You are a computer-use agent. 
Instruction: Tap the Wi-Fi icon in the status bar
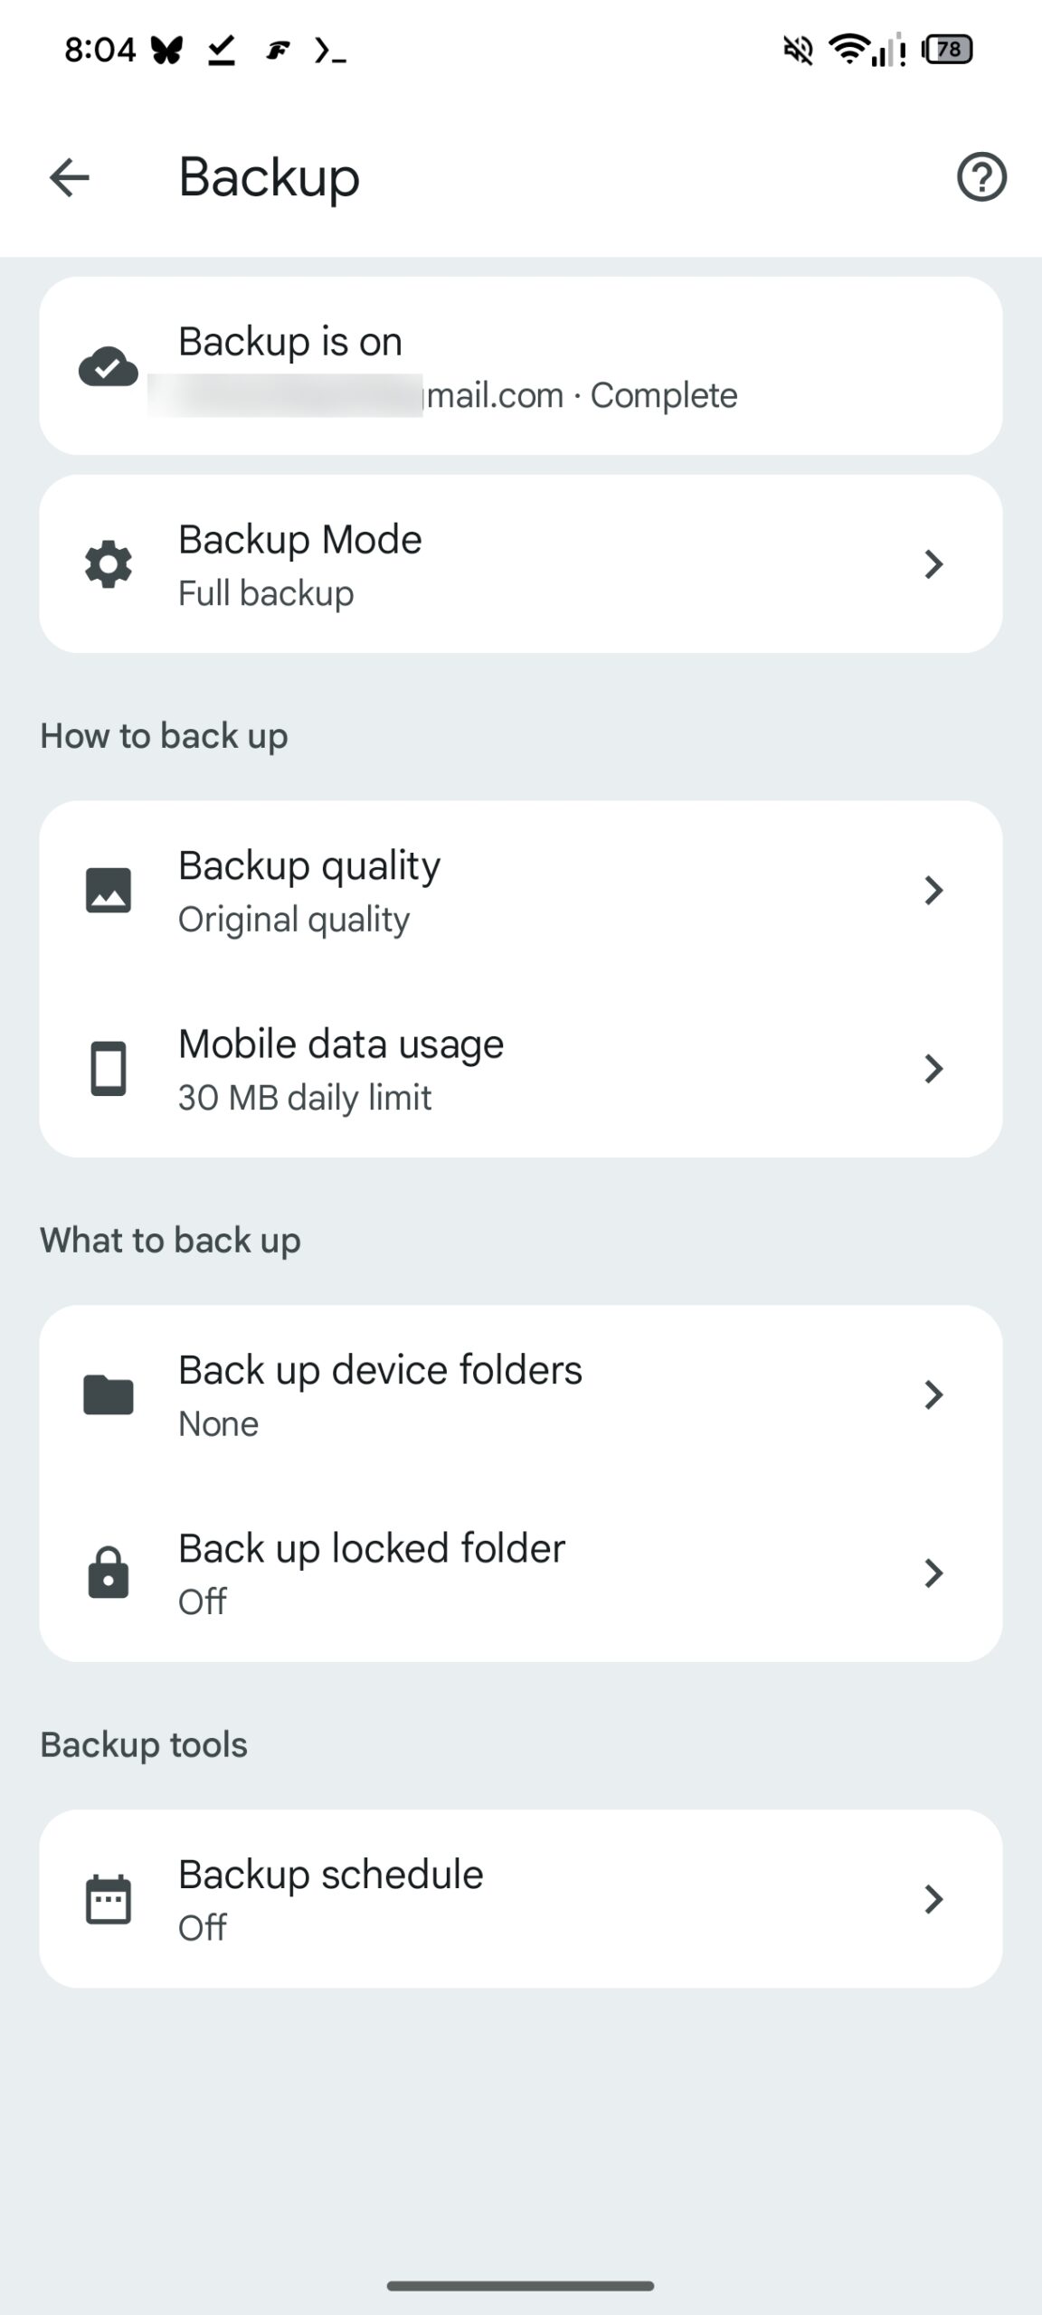[x=848, y=52]
